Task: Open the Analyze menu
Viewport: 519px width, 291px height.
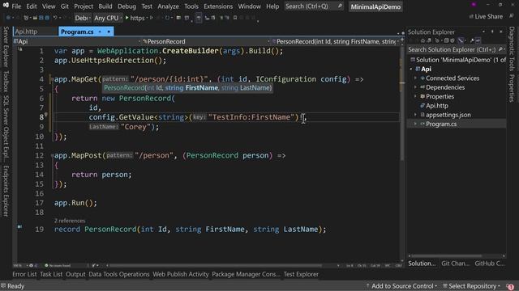Action: pyautogui.click(x=168, y=6)
